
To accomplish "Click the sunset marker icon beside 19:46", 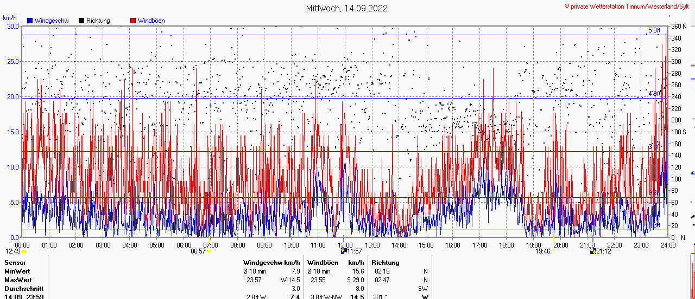I will (x=554, y=251).
